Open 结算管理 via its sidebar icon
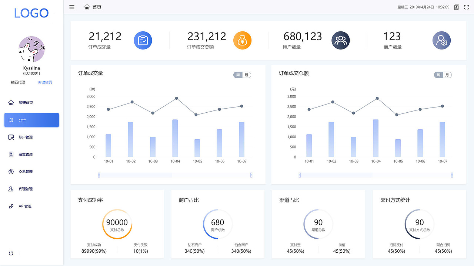This screenshot has height=266, width=474. [x=11, y=154]
